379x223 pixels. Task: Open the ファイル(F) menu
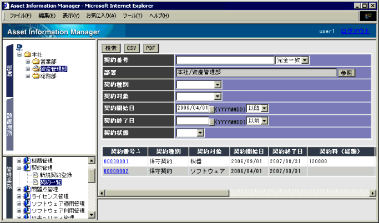[x=21, y=16]
